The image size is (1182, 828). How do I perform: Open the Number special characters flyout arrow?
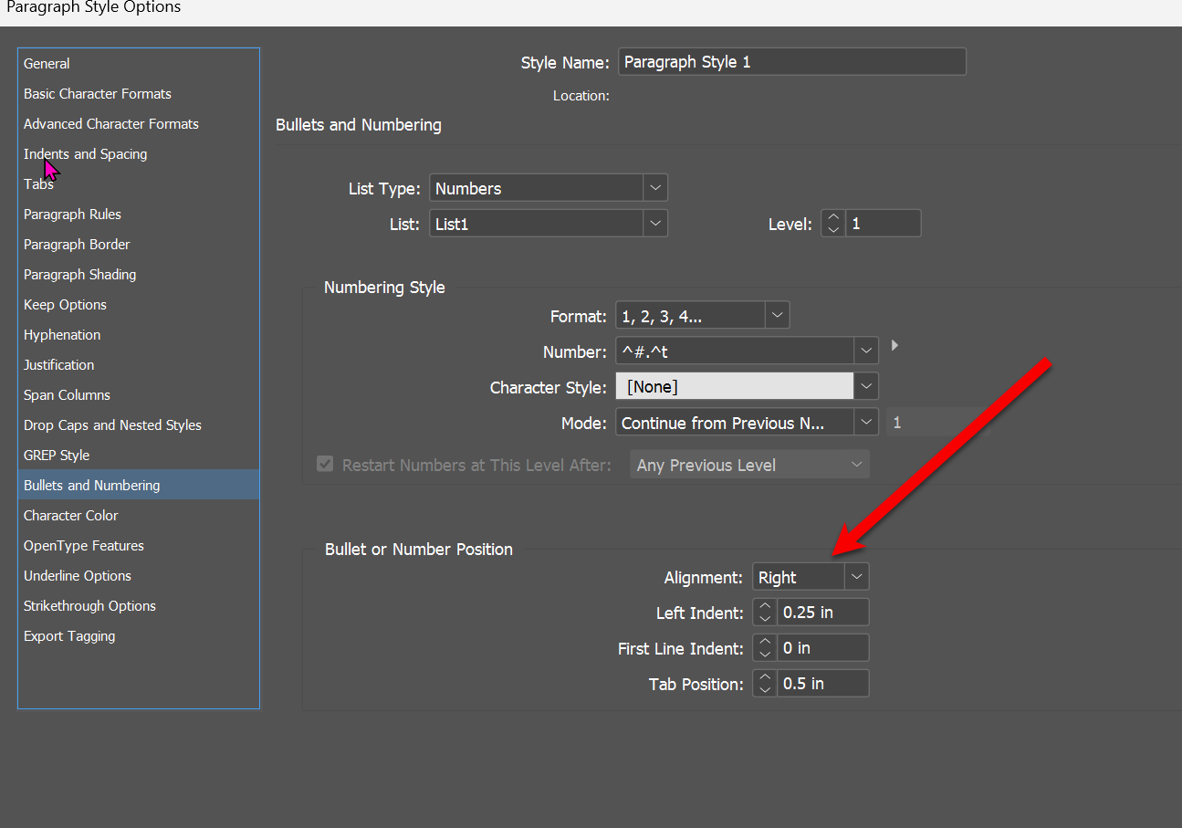(894, 346)
